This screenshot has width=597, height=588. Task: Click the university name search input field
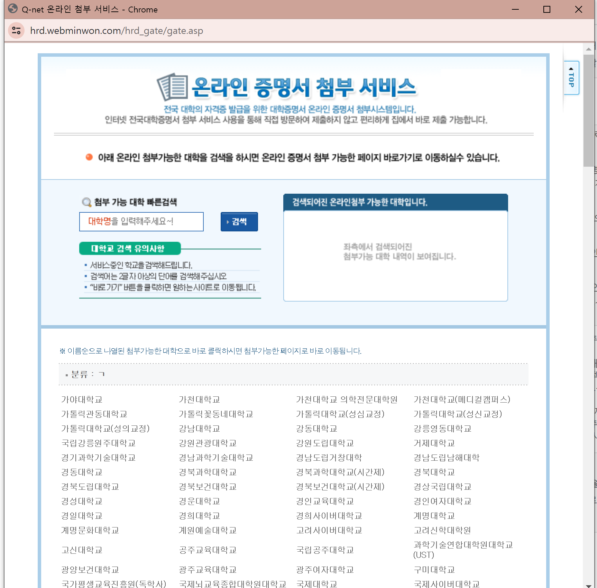coord(141,222)
